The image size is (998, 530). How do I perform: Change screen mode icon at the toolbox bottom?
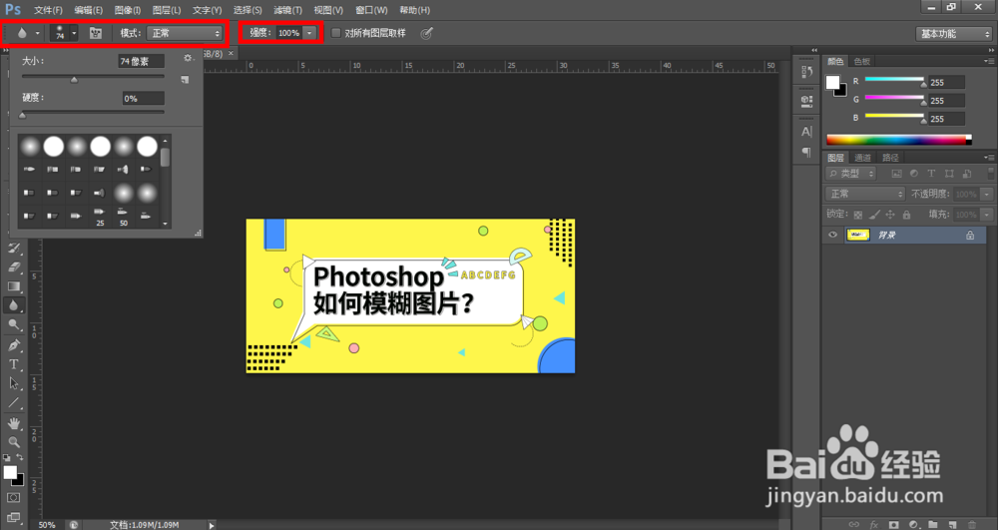14,517
